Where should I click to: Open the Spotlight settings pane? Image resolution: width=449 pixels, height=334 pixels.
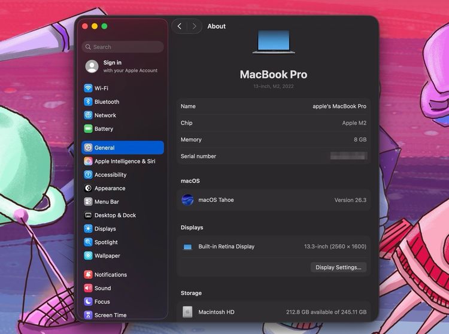coord(123,242)
